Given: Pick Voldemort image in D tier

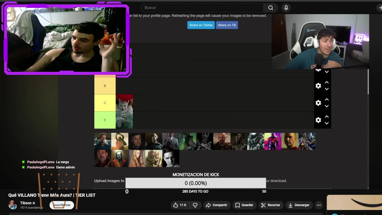Looking at the screenshot, I should pos(124,120).
